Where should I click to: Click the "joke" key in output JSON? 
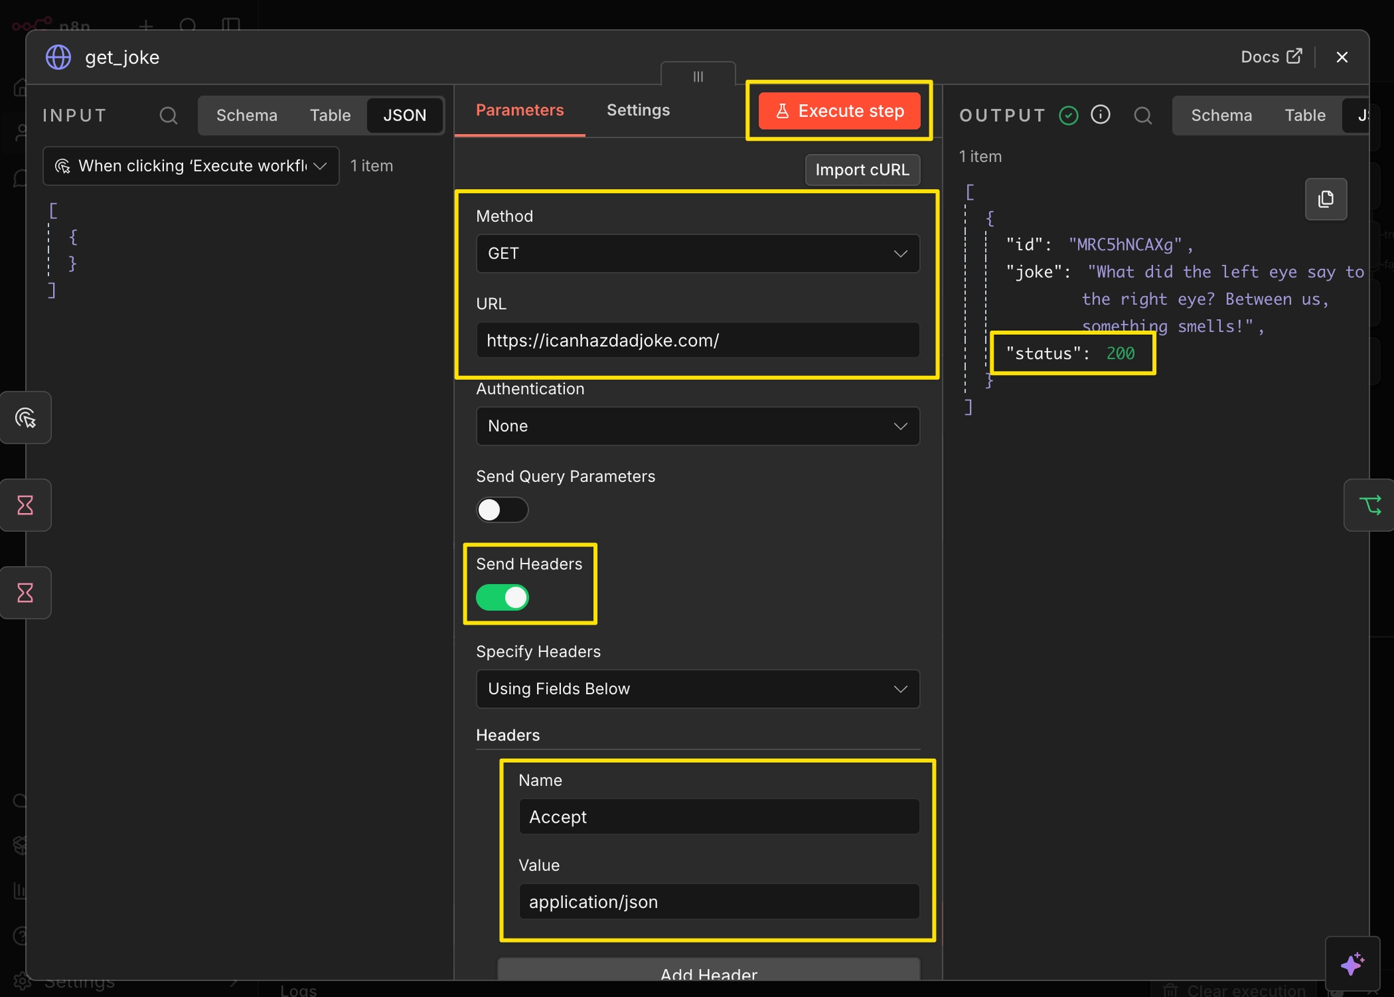point(1034,272)
